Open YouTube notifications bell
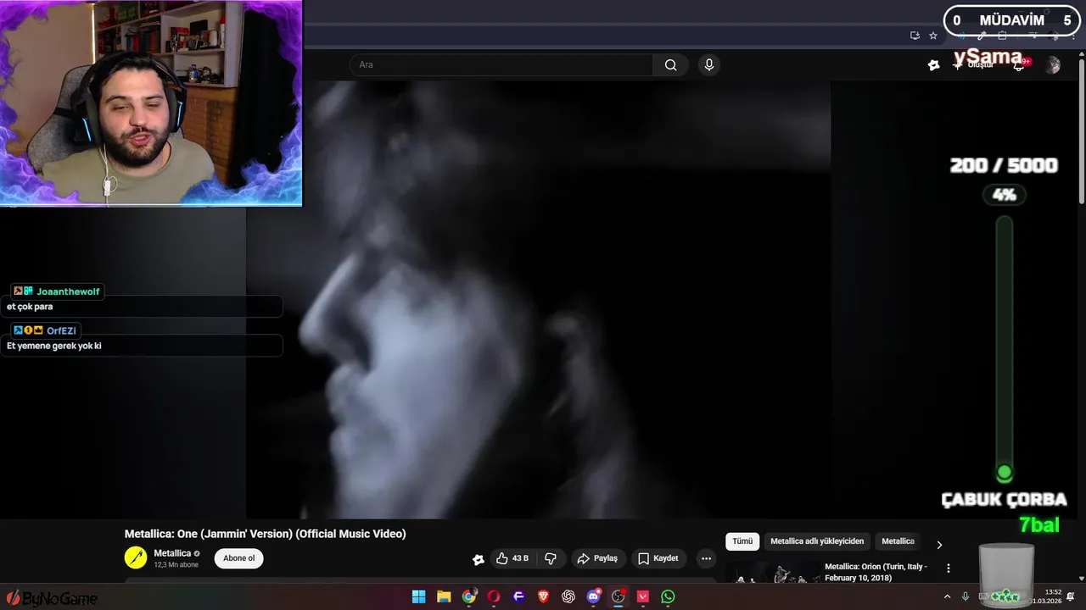Image resolution: width=1086 pixels, height=610 pixels. pos(1019,65)
